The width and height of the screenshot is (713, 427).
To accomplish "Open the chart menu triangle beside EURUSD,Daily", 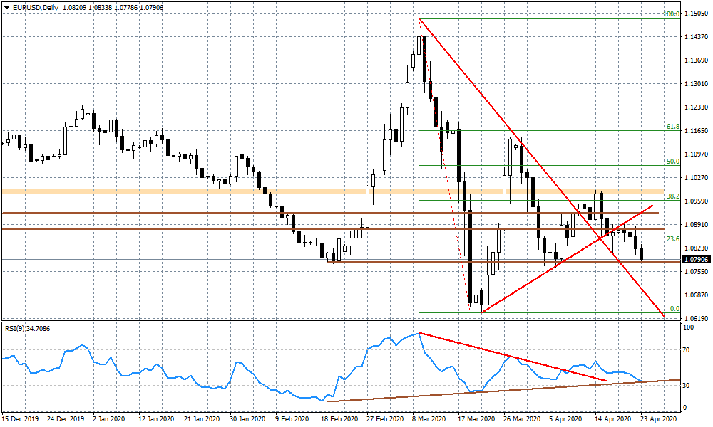I will (7, 8).
